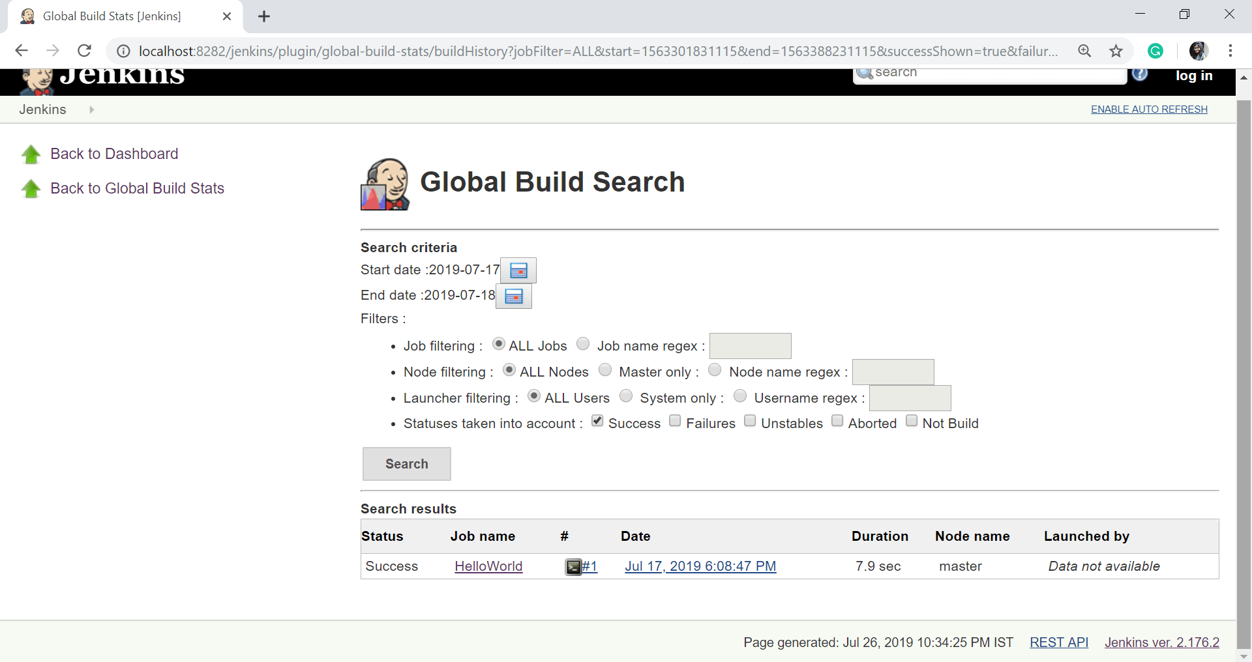Click the Launched by column header
The width and height of the screenshot is (1252, 662).
(x=1086, y=536)
